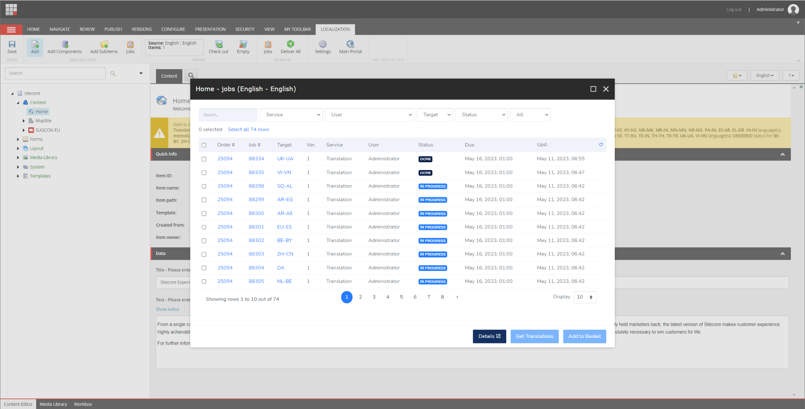Select the checkbox for job 88300
805x409 pixels.
tap(204, 214)
